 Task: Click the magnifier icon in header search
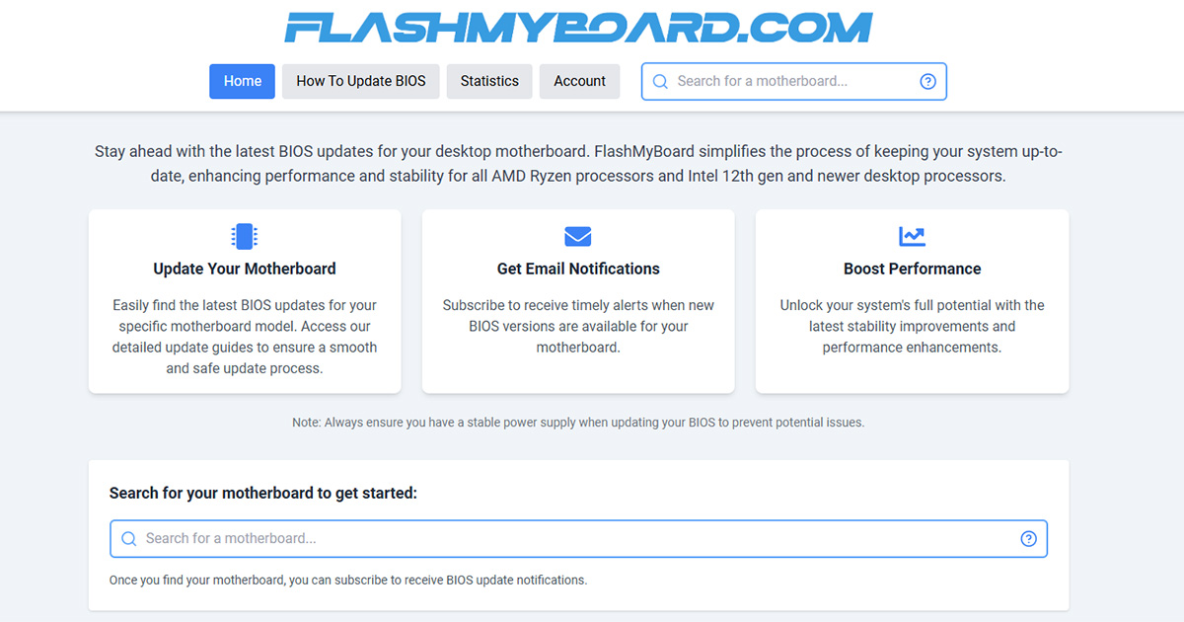(x=660, y=82)
